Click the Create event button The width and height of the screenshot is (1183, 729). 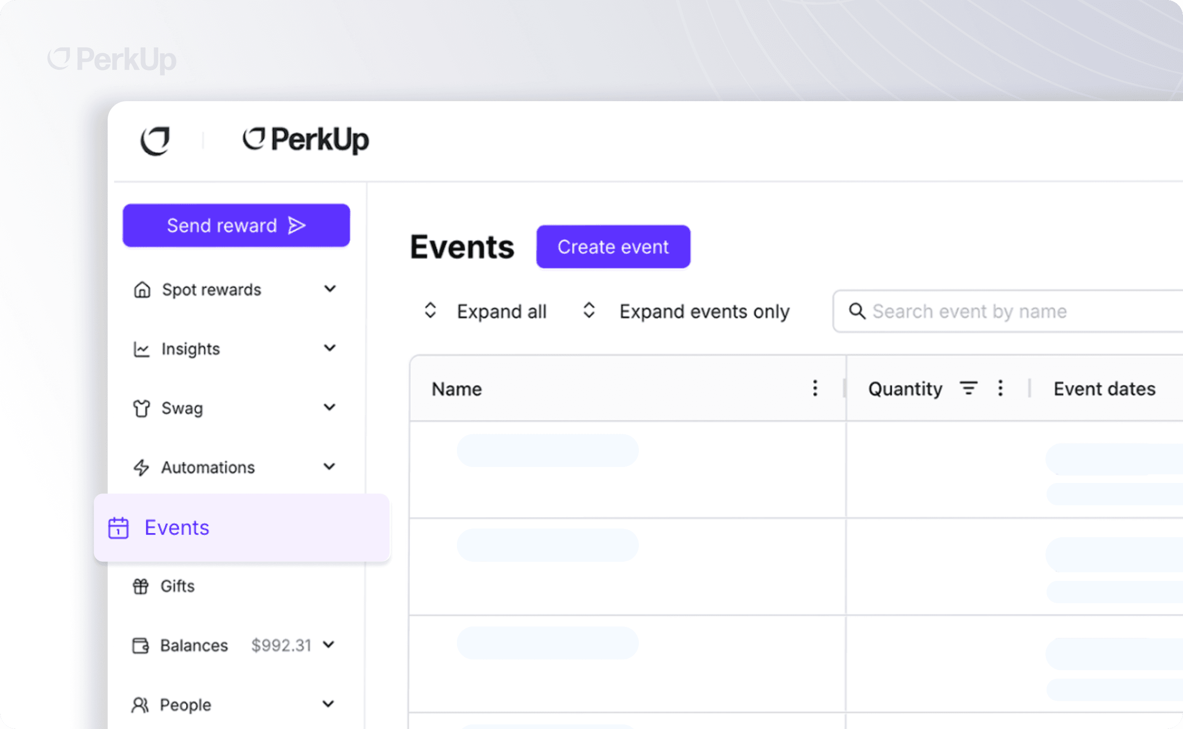click(613, 247)
